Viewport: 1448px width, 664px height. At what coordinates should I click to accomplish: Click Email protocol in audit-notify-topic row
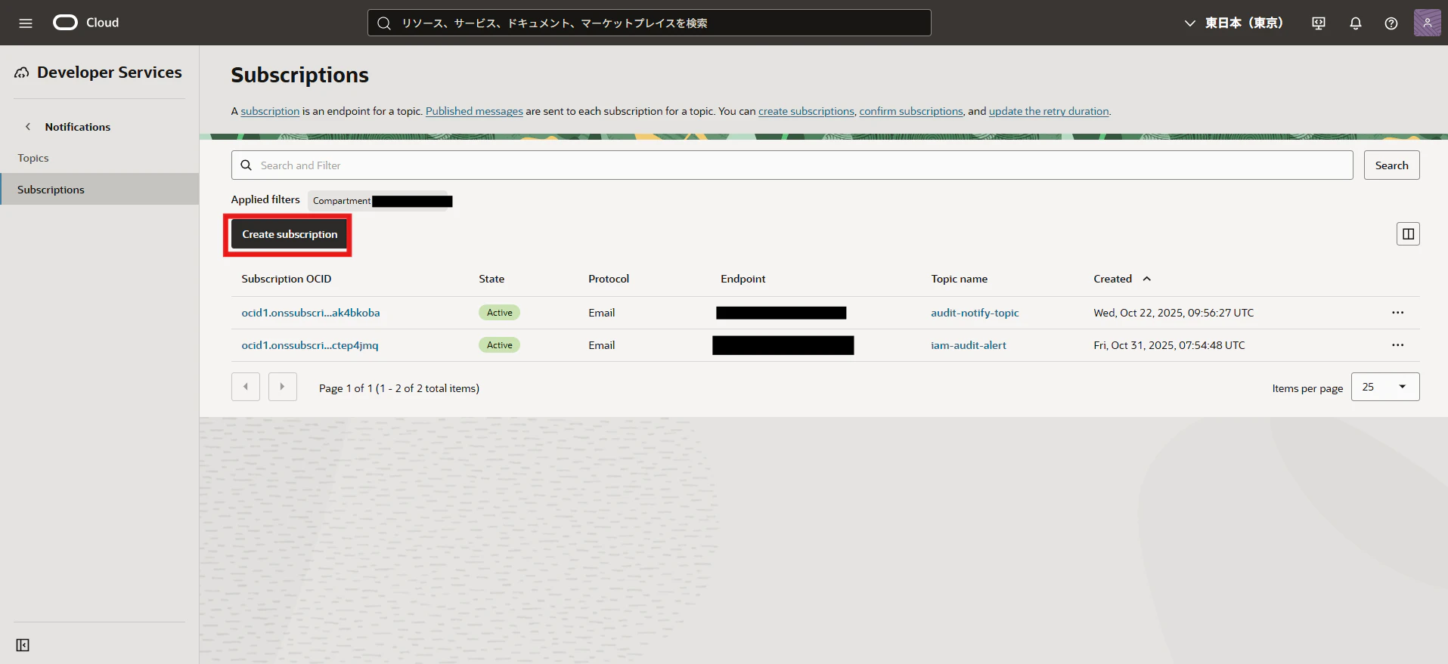[x=602, y=313]
